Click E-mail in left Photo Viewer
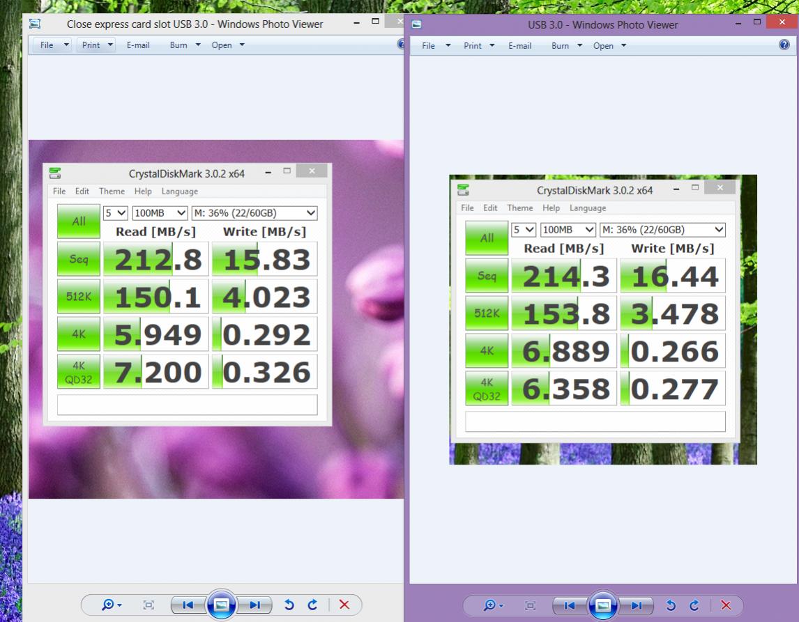 [138, 45]
